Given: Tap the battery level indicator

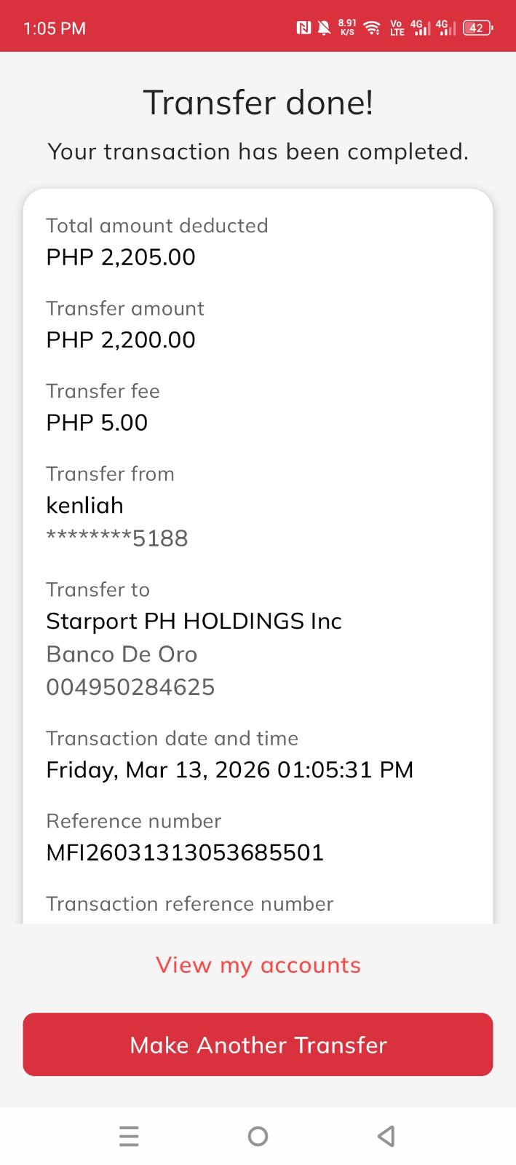Looking at the screenshot, I should (x=477, y=28).
